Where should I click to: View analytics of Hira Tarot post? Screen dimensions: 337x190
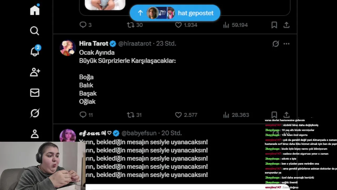226,115
